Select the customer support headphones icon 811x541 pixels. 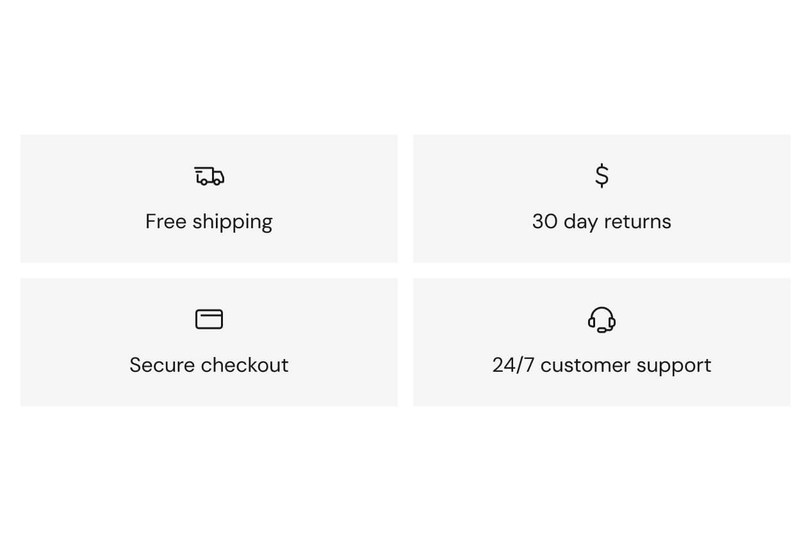[x=602, y=319]
